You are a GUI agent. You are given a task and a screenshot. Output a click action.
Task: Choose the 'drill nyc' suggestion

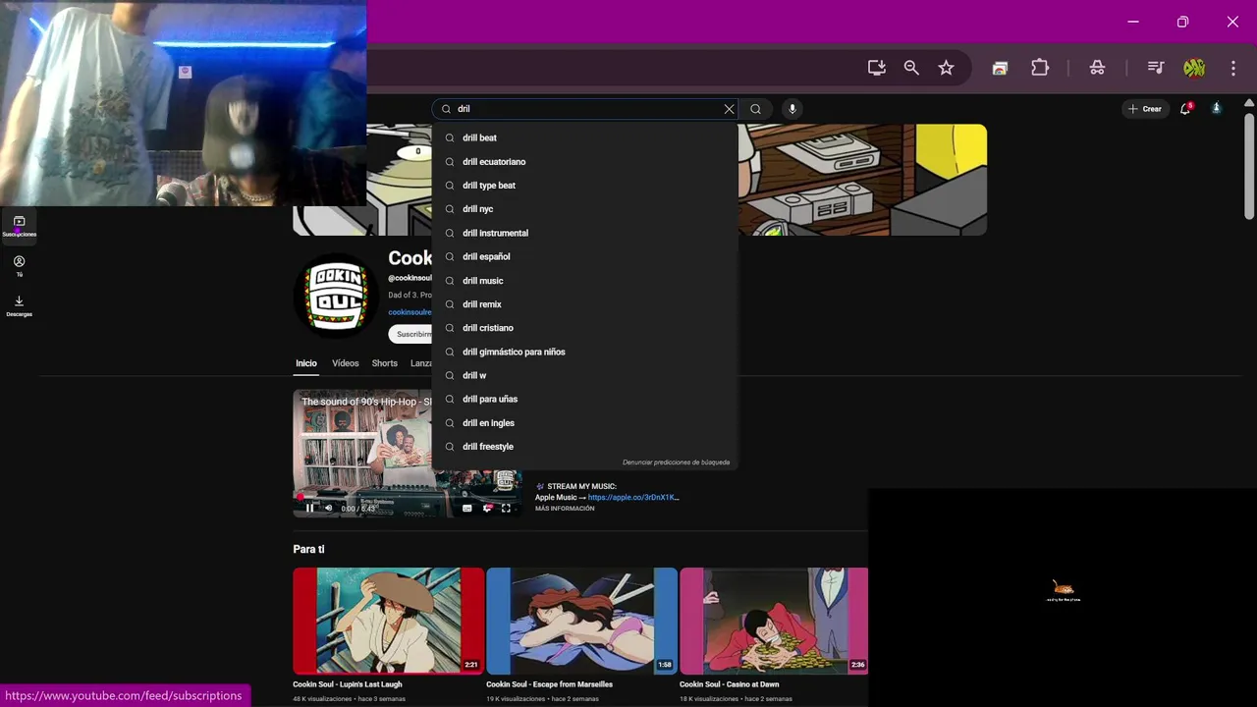pyautogui.click(x=584, y=209)
